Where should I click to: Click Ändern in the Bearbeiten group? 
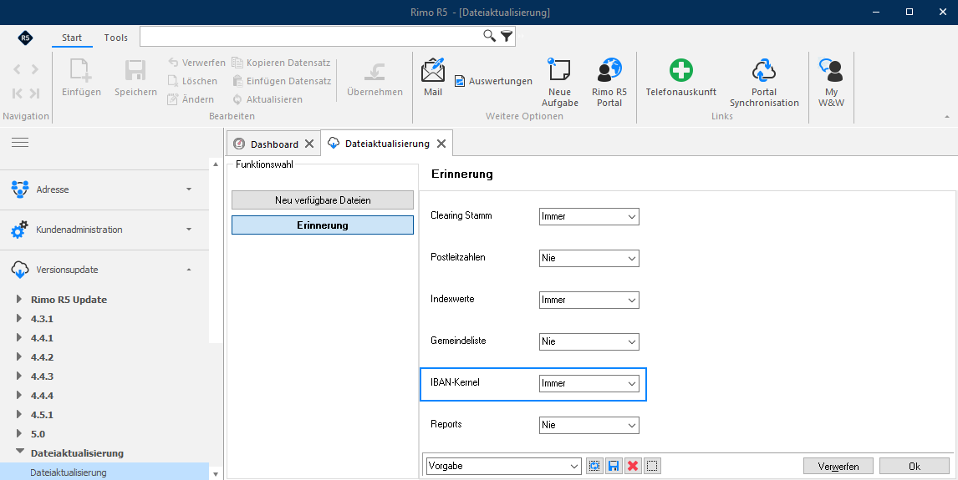pyautogui.click(x=191, y=99)
